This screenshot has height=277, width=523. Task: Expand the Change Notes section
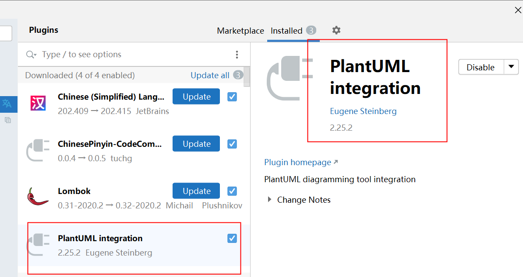click(269, 200)
